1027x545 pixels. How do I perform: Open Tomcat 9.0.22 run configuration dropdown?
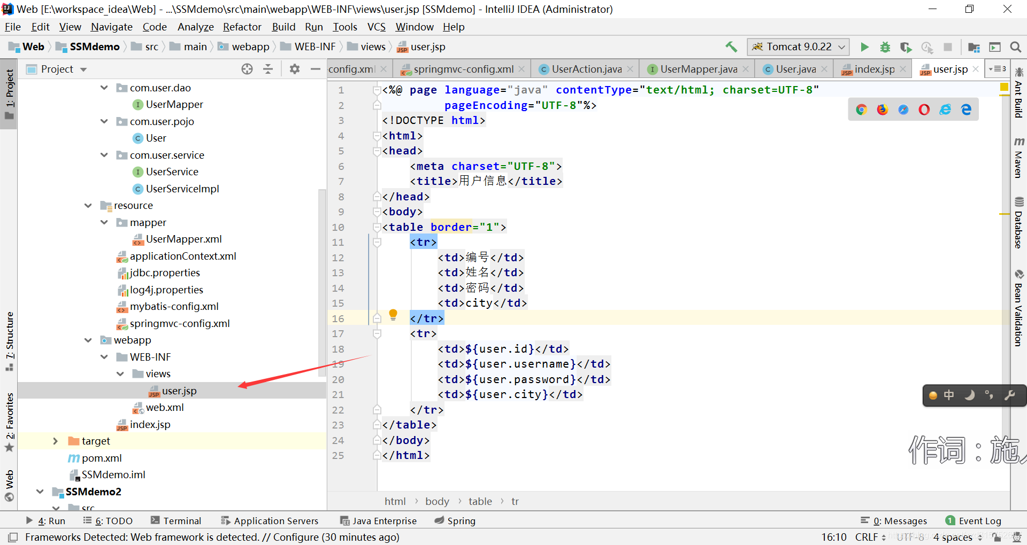798,47
